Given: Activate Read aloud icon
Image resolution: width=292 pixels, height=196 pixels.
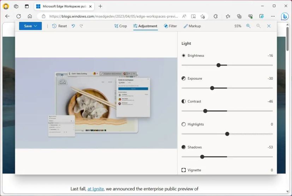Looking at the screenshot, I should [184, 16].
